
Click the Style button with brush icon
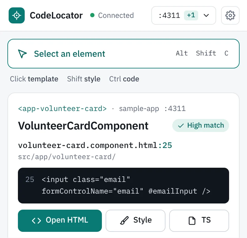click(x=136, y=220)
